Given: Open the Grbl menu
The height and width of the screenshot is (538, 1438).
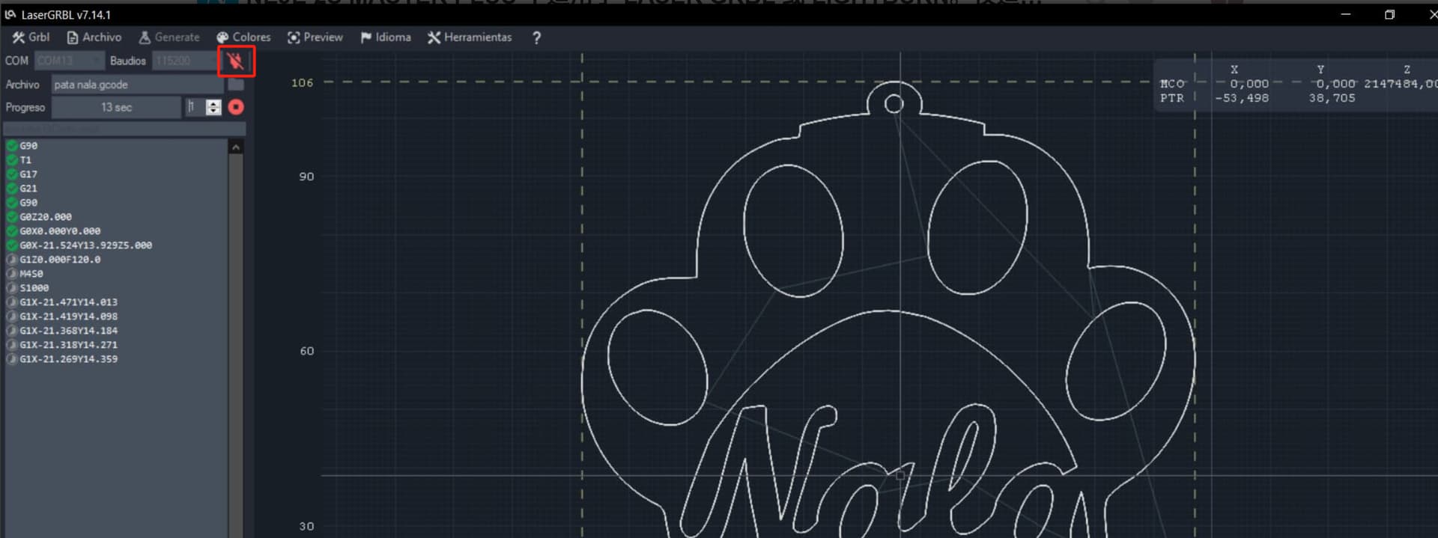Looking at the screenshot, I should (31, 37).
